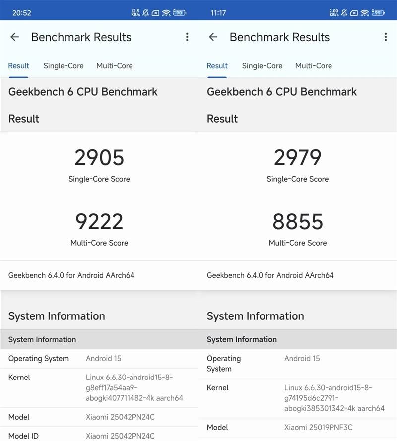Open the three-dot menu on the right screen
The image size is (397, 441).
pyautogui.click(x=386, y=37)
